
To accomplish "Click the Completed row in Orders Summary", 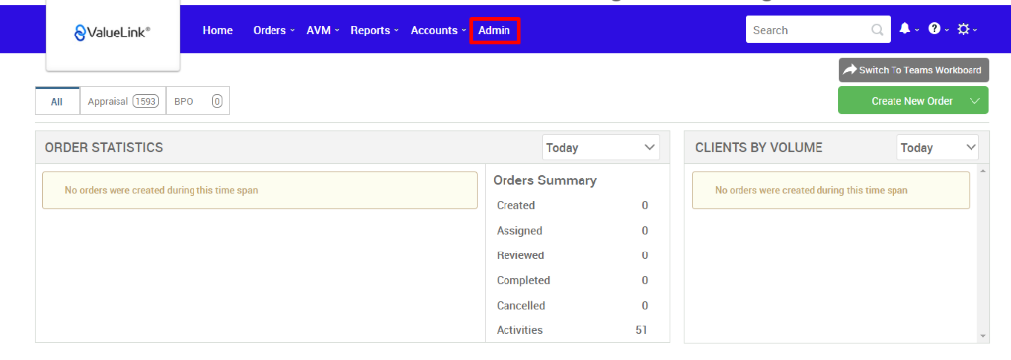I will [573, 281].
